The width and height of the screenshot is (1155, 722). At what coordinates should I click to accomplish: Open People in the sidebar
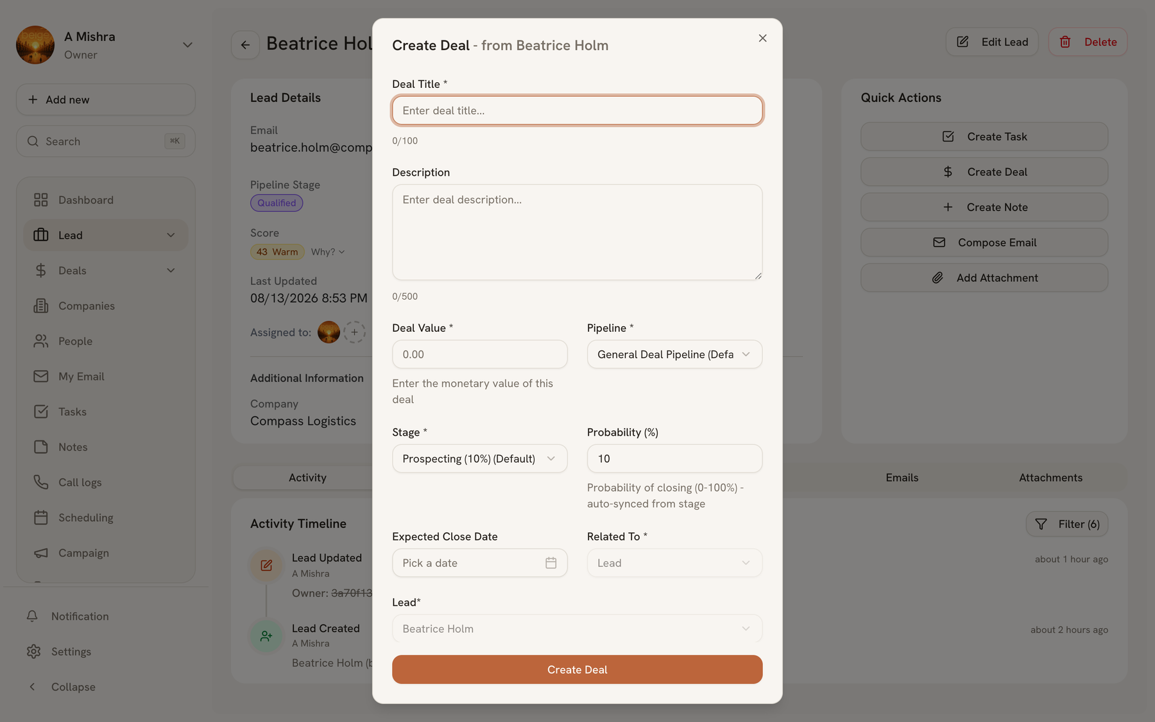click(x=106, y=341)
